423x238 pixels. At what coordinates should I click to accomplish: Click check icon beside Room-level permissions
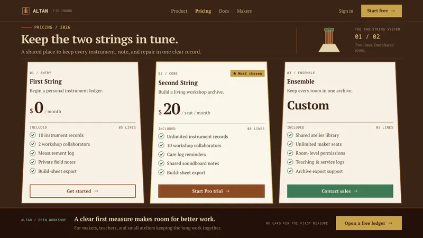pos(290,153)
